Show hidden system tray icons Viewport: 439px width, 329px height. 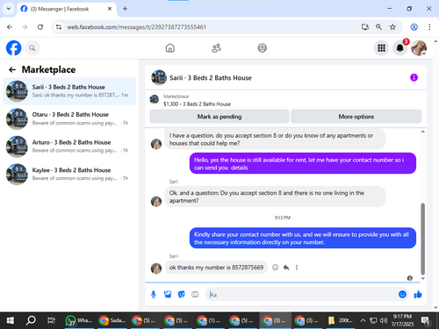click(x=363, y=320)
